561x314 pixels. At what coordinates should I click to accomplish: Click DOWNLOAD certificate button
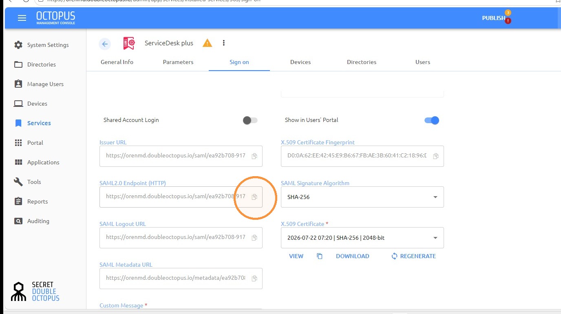pos(353,256)
